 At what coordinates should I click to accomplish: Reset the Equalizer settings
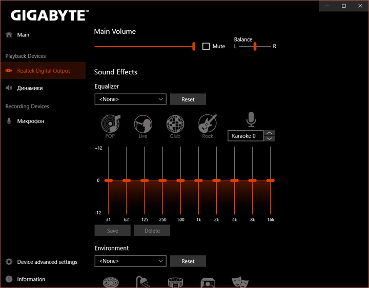(188, 99)
